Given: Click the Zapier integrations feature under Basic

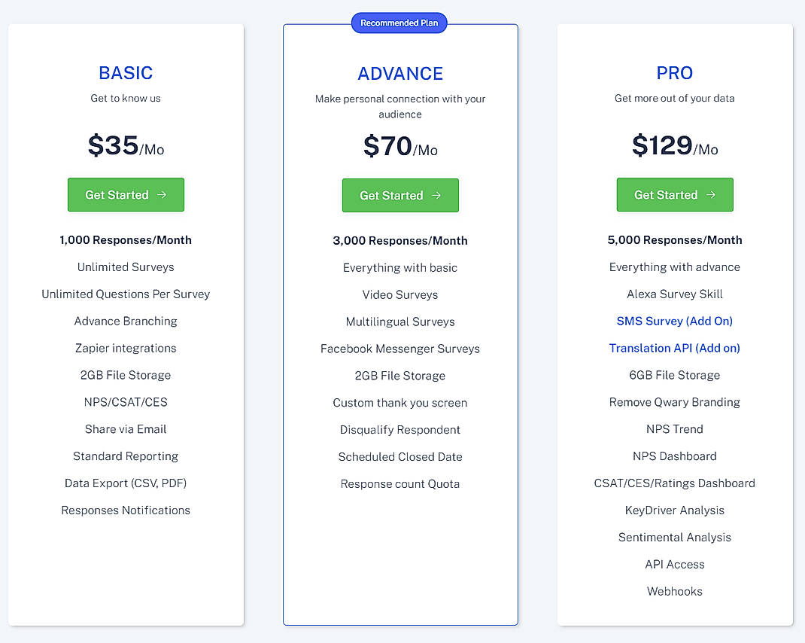Looking at the screenshot, I should [x=126, y=348].
